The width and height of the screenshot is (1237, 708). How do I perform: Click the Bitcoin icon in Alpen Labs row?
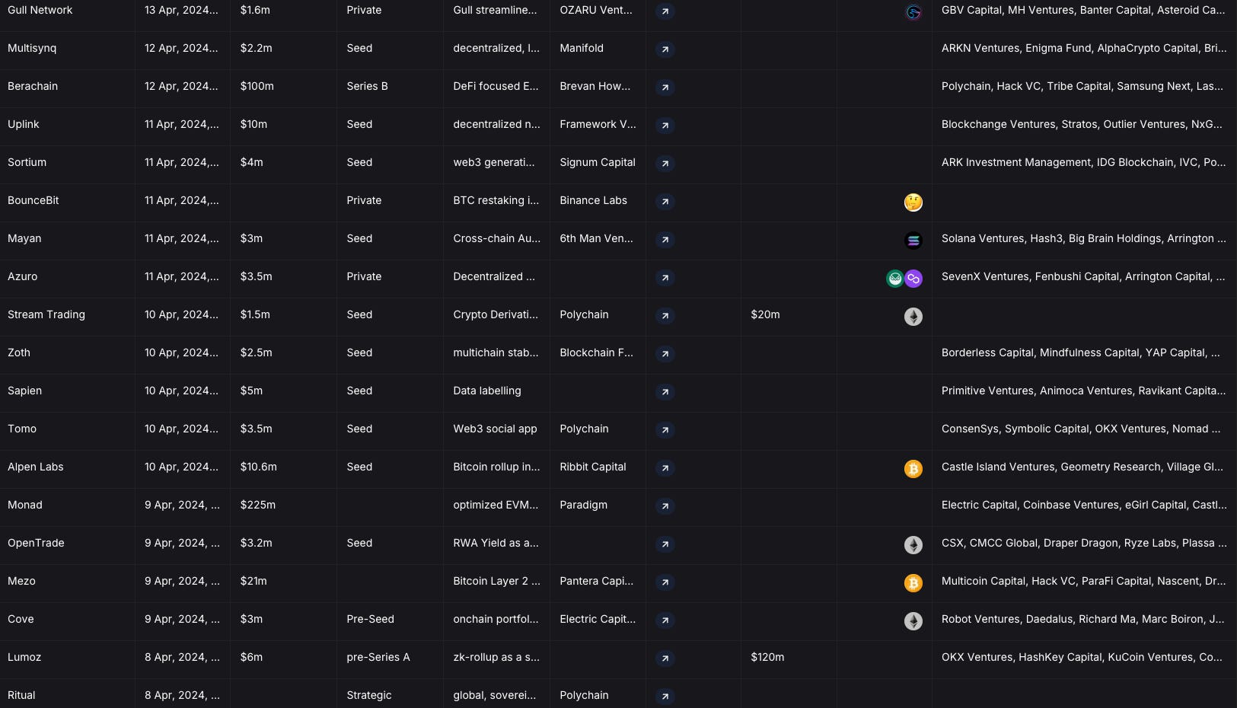coord(913,469)
